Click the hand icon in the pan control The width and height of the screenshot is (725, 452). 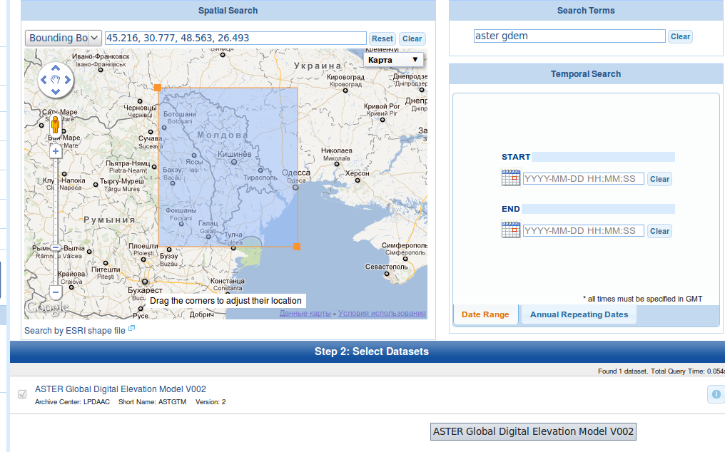(56, 80)
